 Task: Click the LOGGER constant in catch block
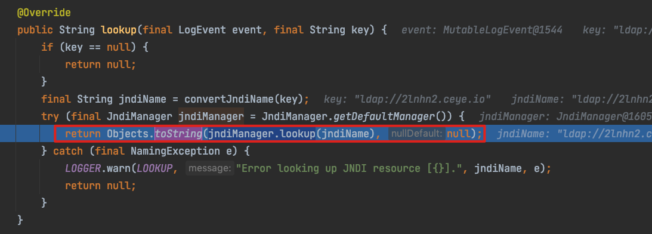83,168
